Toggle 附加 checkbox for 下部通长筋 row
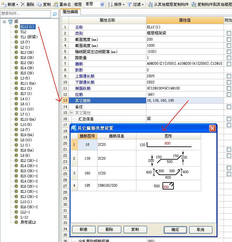Viewport: 232px width, 242px height. (x=229, y=82)
